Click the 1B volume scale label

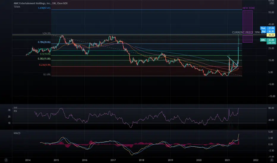pyautogui.click(x=9, y=123)
